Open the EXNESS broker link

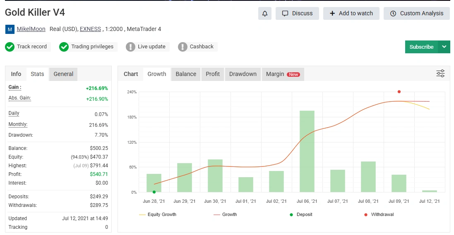tap(90, 29)
